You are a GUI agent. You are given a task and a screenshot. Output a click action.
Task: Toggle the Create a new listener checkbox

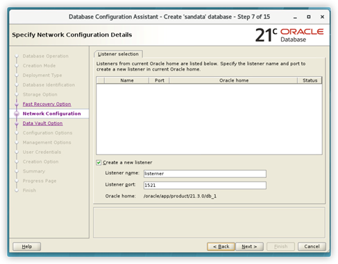[x=99, y=163]
